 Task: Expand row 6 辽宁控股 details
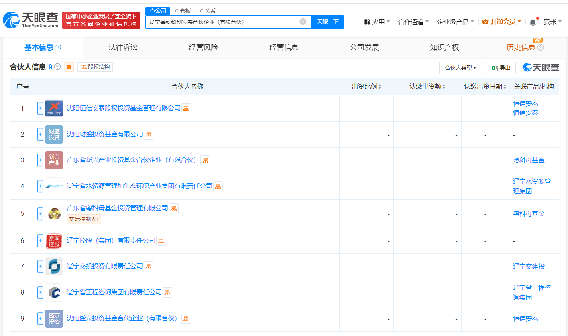click(40, 241)
